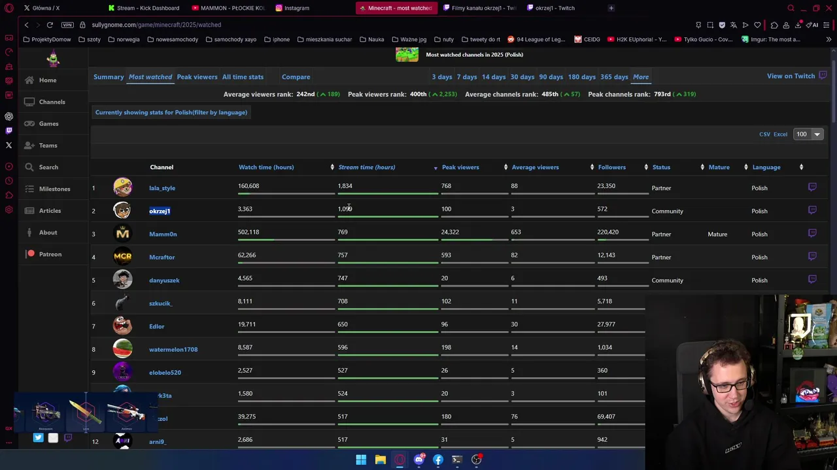Open the Home sidebar item

(x=47, y=80)
